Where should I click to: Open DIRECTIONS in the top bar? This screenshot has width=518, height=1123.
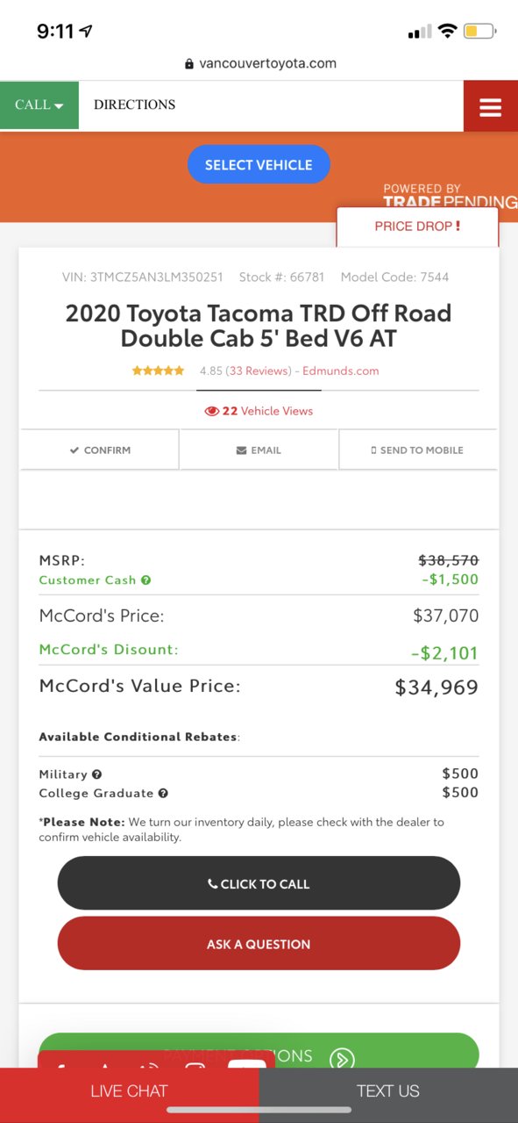tap(134, 104)
